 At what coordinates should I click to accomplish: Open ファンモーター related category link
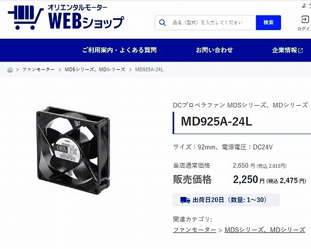[194, 230]
